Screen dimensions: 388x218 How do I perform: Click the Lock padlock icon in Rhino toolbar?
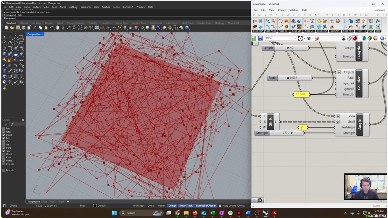pyautogui.click(x=131, y=28)
